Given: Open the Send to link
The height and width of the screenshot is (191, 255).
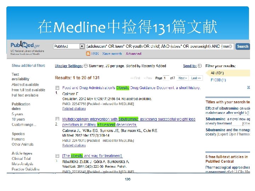Looking at the screenshot, I should coord(190,66).
